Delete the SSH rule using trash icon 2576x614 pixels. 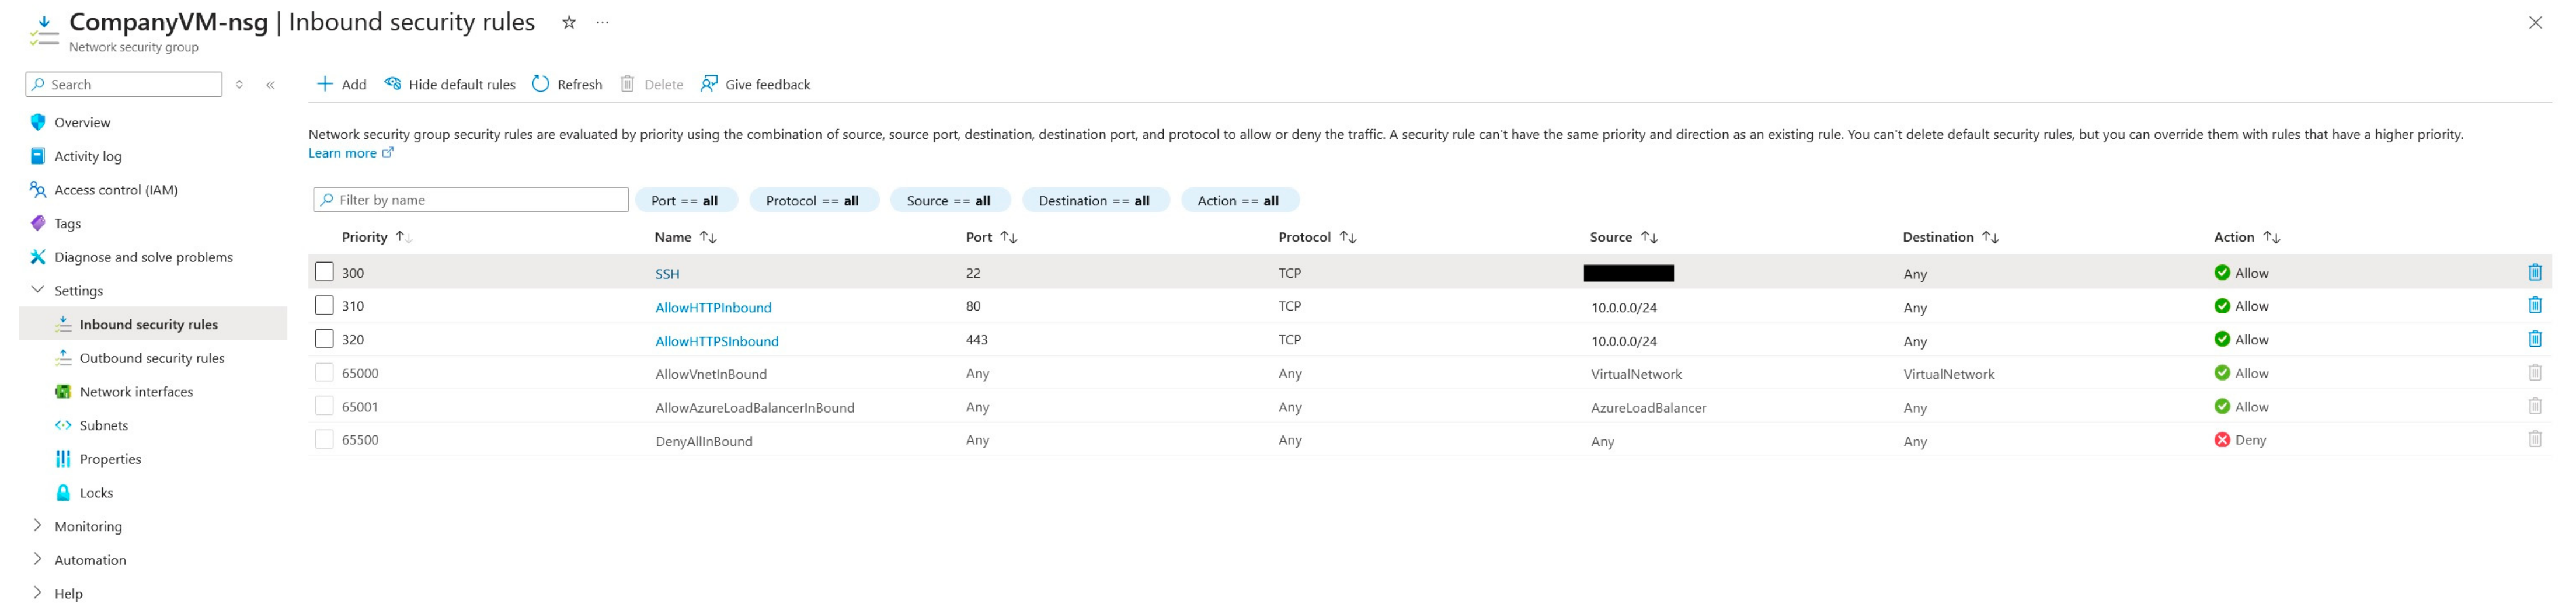(2534, 272)
